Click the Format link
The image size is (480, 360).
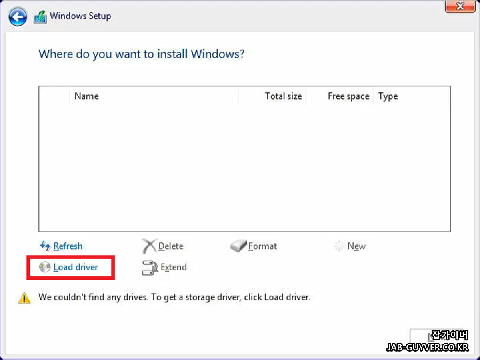263,246
